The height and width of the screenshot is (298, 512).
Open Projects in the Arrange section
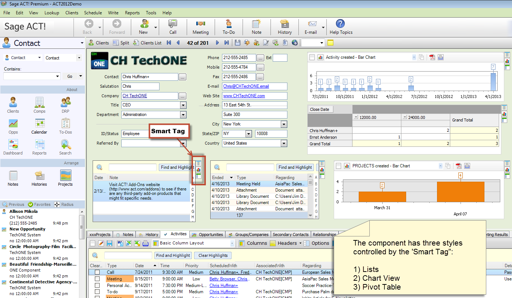[x=65, y=178]
